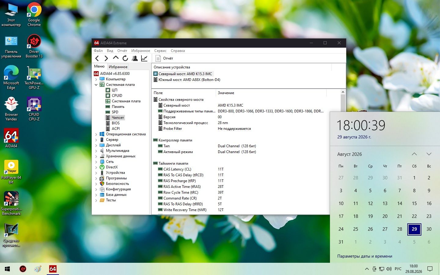Select Microsoft Edge desktop icon
Screen dimensions: 440x275
tap(11, 78)
